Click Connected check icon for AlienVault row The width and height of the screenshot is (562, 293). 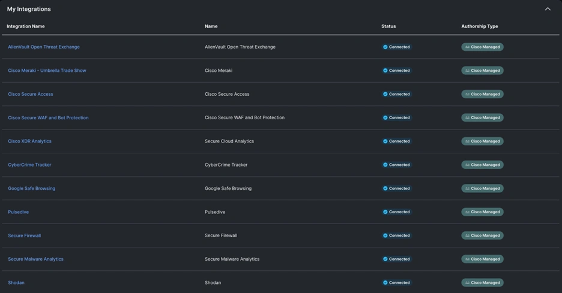point(385,47)
